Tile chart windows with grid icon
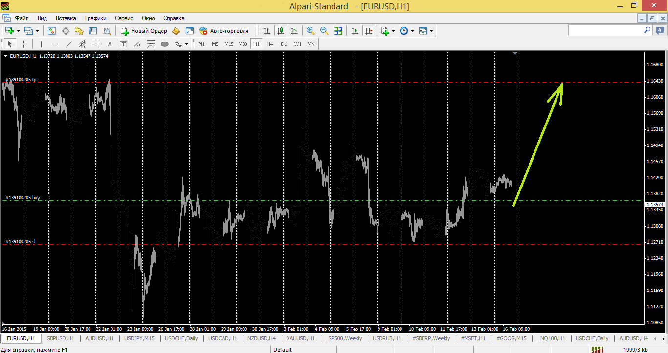 coord(338,31)
